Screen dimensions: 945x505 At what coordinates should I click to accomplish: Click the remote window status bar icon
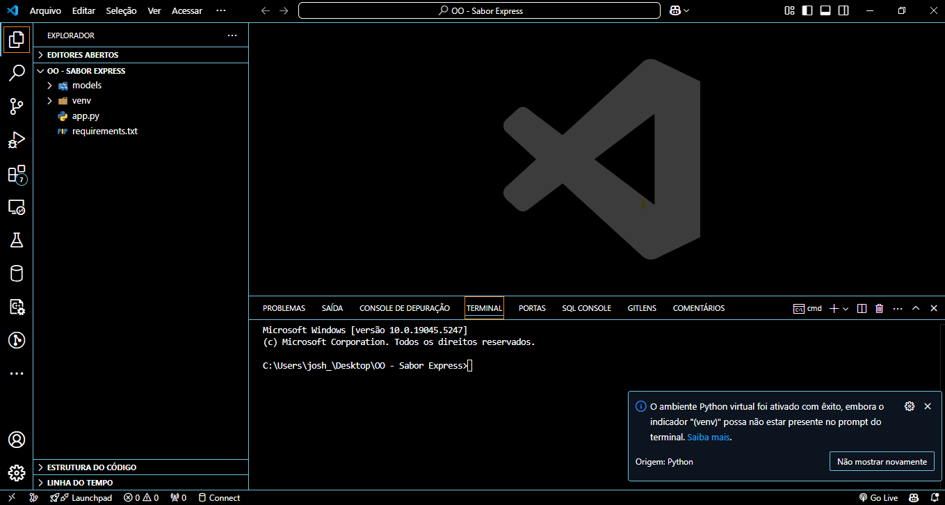point(12,497)
